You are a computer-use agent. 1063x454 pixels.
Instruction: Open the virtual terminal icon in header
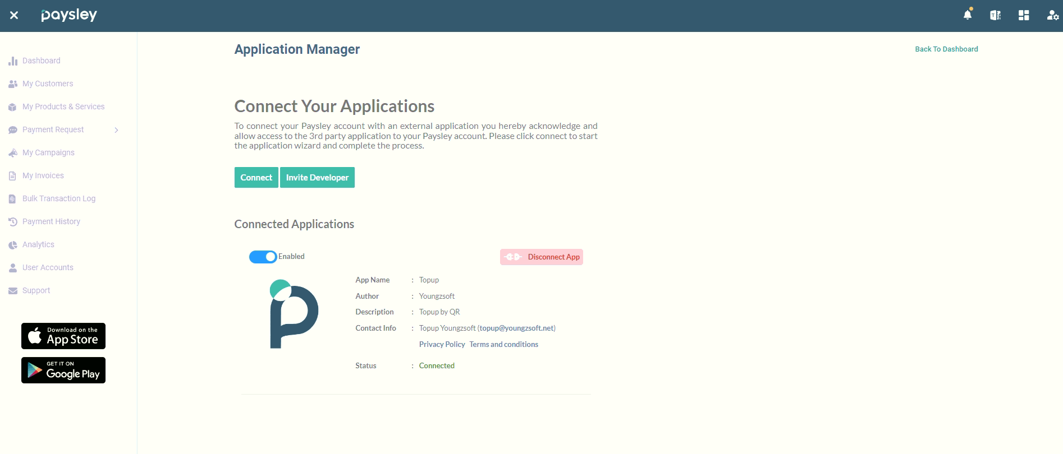click(x=995, y=15)
